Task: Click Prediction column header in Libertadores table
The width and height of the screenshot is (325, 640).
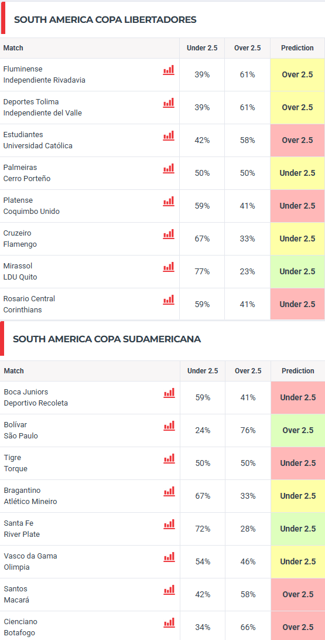Action: pyautogui.click(x=297, y=47)
